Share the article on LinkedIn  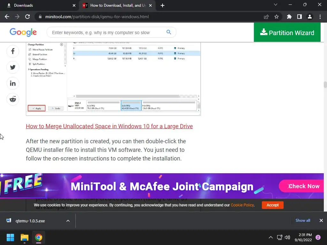pyautogui.click(x=13, y=83)
